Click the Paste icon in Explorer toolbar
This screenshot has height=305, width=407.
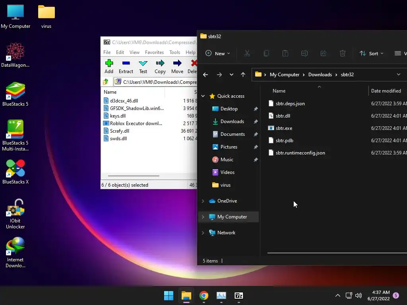(x=285, y=54)
